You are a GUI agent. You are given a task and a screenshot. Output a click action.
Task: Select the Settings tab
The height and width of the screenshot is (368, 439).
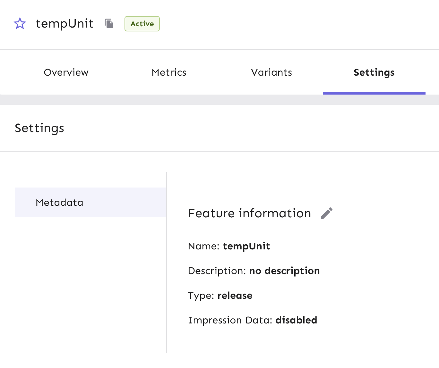coord(374,72)
